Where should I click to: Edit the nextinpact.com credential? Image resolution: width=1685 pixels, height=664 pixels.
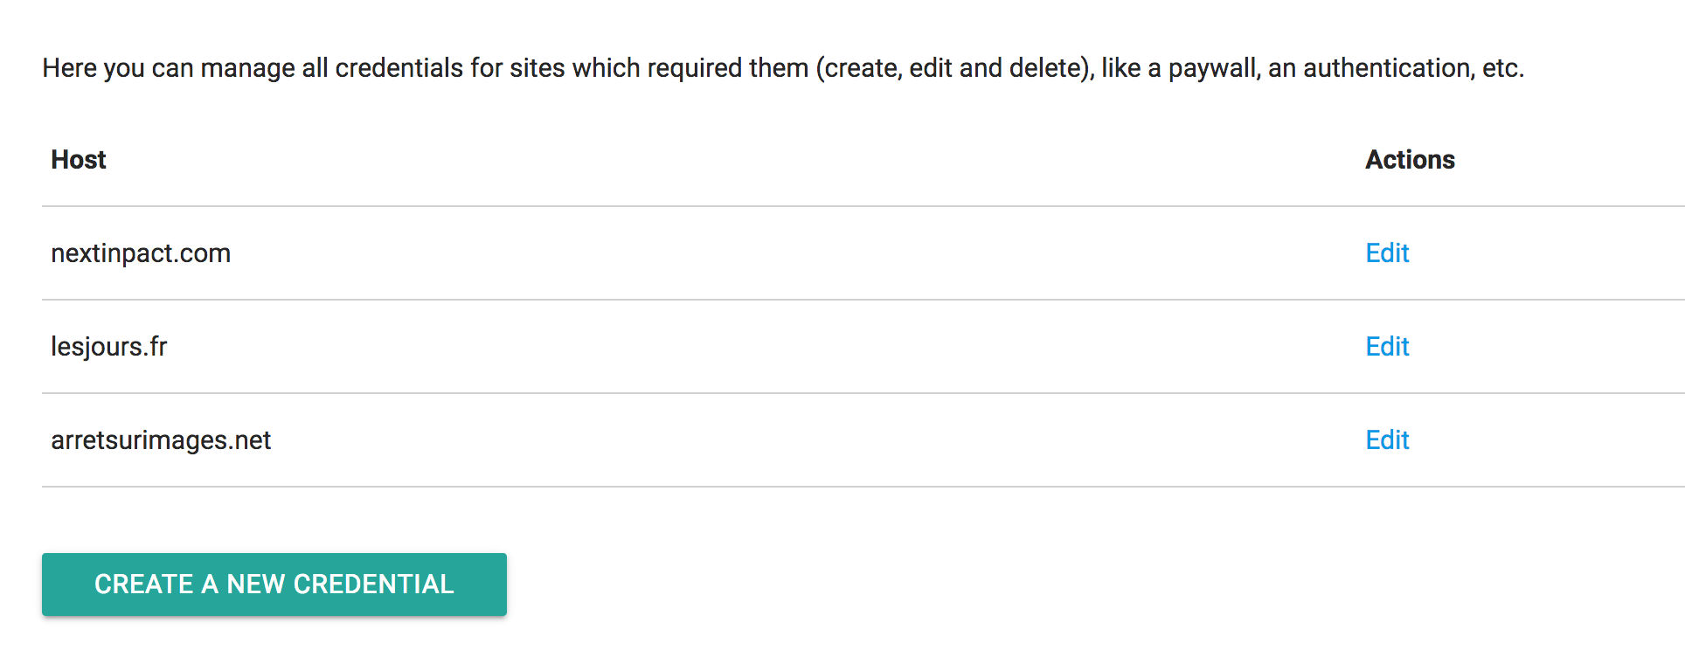coord(1387,253)
